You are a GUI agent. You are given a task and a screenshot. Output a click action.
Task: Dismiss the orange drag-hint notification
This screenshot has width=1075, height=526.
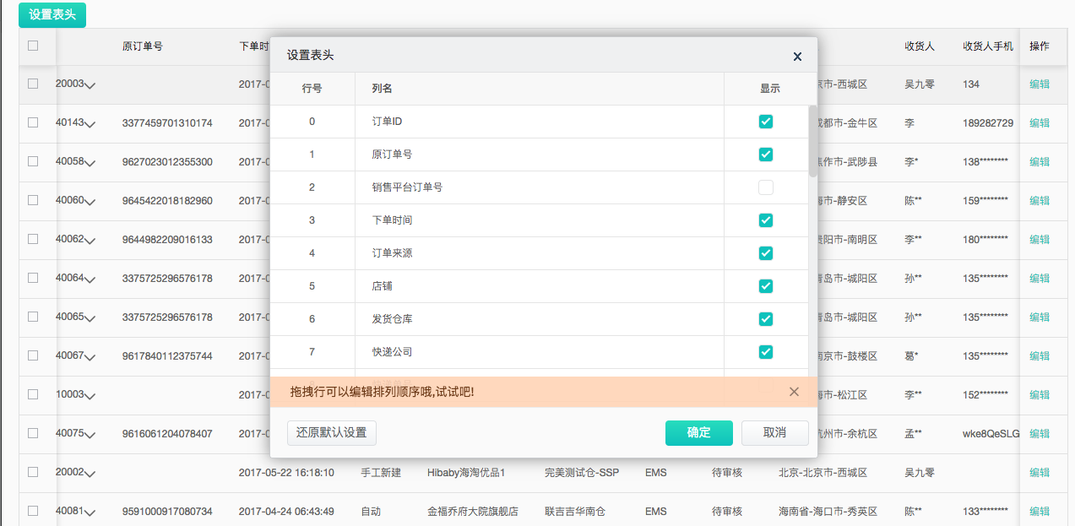coord(794,392)
